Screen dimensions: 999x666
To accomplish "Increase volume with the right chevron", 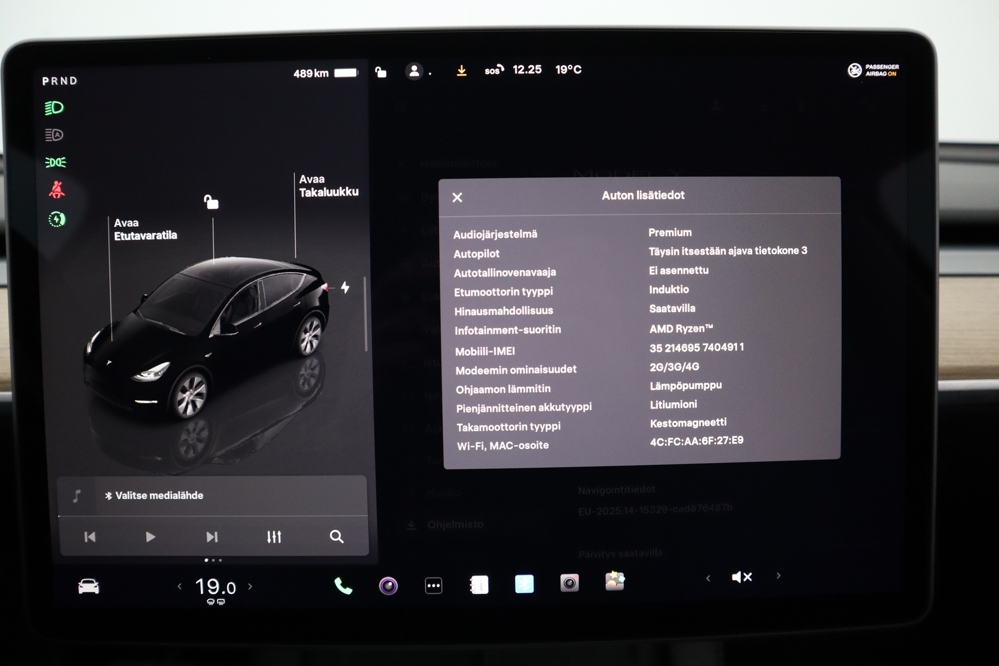I will (778, 577).
